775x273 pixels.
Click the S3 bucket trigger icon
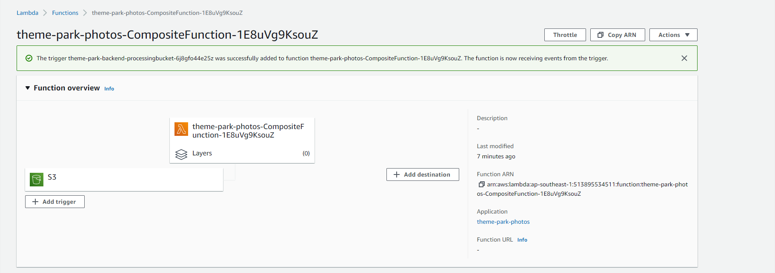point(37,179)
